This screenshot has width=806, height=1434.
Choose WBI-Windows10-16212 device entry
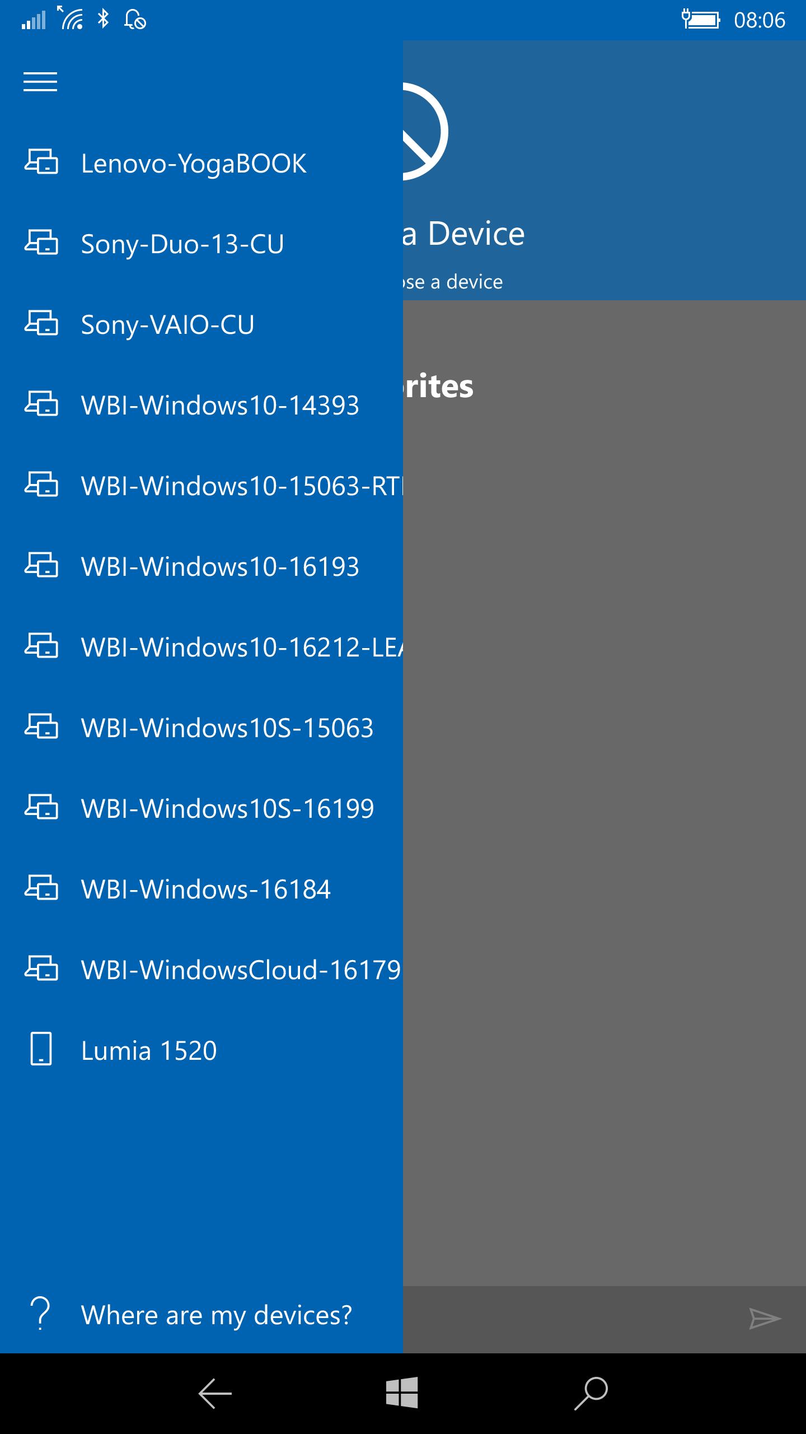pos(201,647)
